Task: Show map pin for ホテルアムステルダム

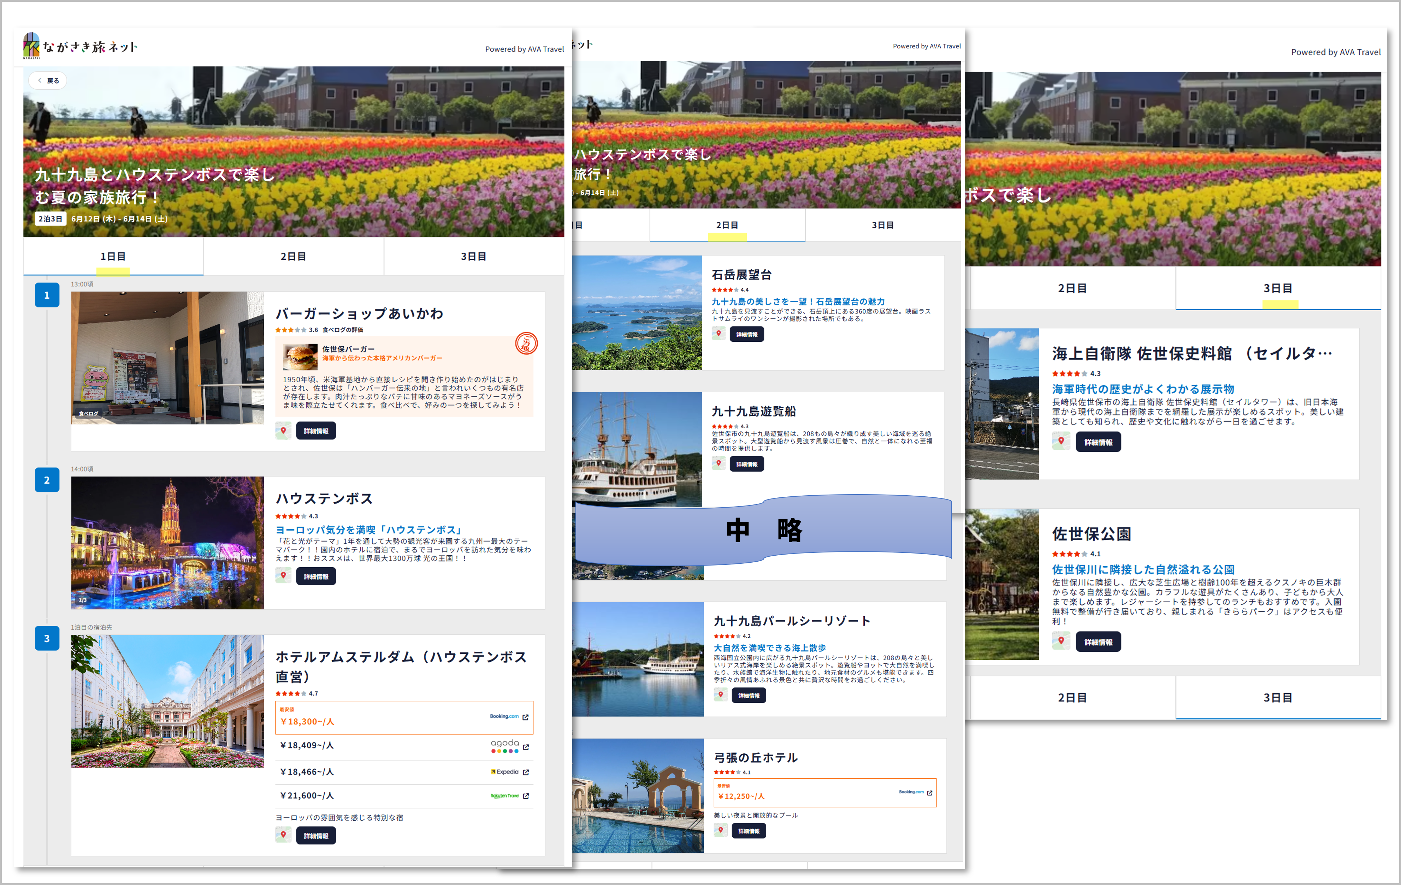Action: pos(283,836)
